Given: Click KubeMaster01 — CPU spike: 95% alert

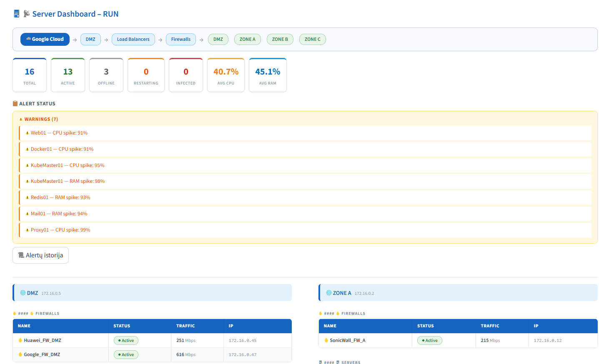Looking at the screenshot, I should (305, 165).
